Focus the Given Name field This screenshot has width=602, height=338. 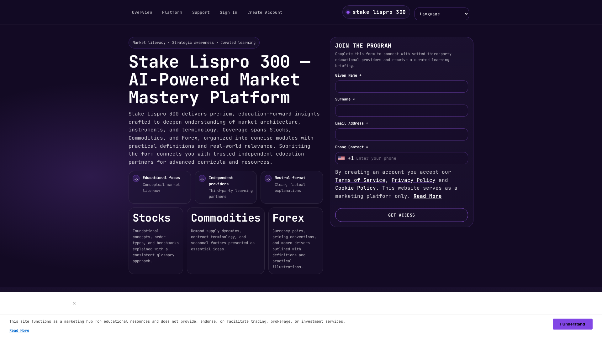point(401,87)
